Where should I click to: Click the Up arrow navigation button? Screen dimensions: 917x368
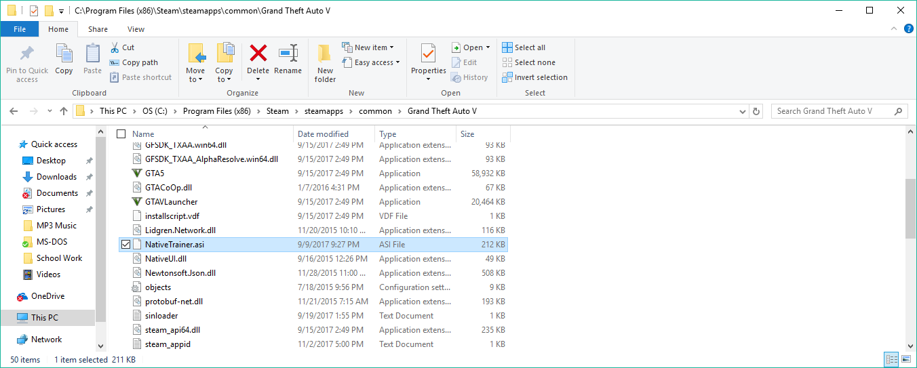point(64,111)
